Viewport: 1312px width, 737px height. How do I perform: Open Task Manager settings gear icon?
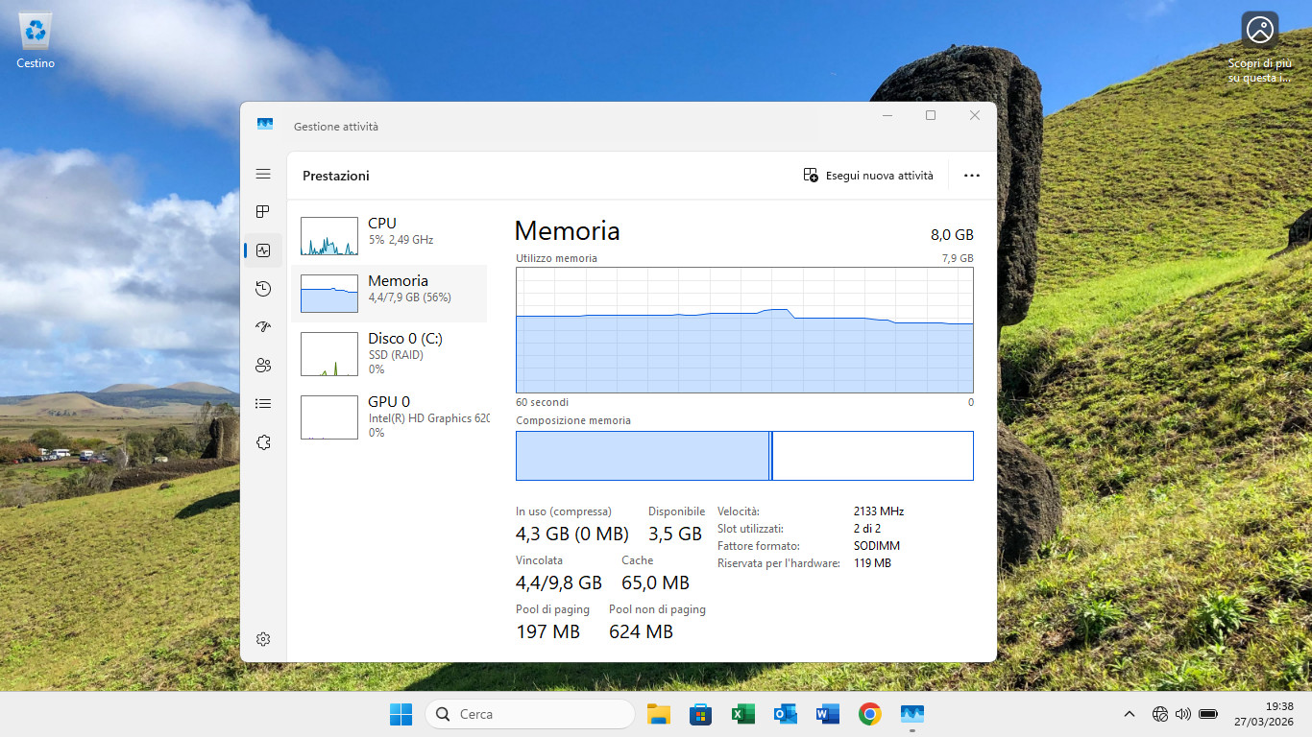(263, 639)
